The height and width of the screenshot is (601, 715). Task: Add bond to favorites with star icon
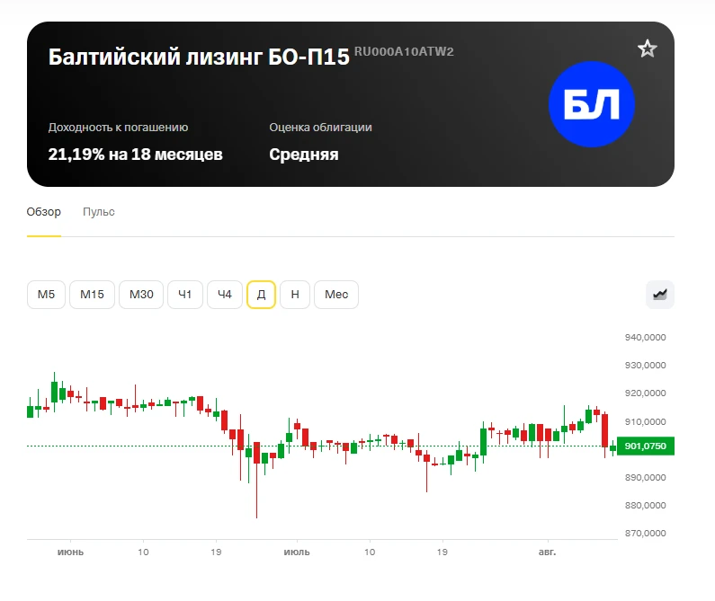(x=647, y=49)
